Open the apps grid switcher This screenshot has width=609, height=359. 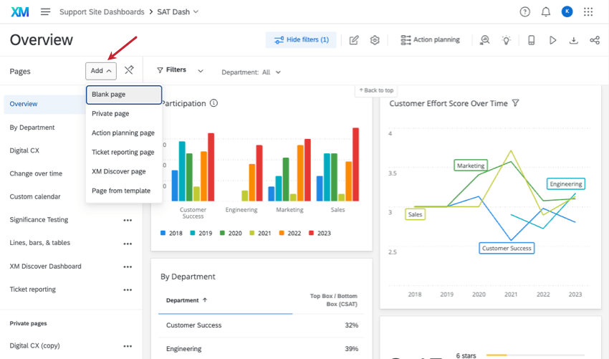point(588,12)
